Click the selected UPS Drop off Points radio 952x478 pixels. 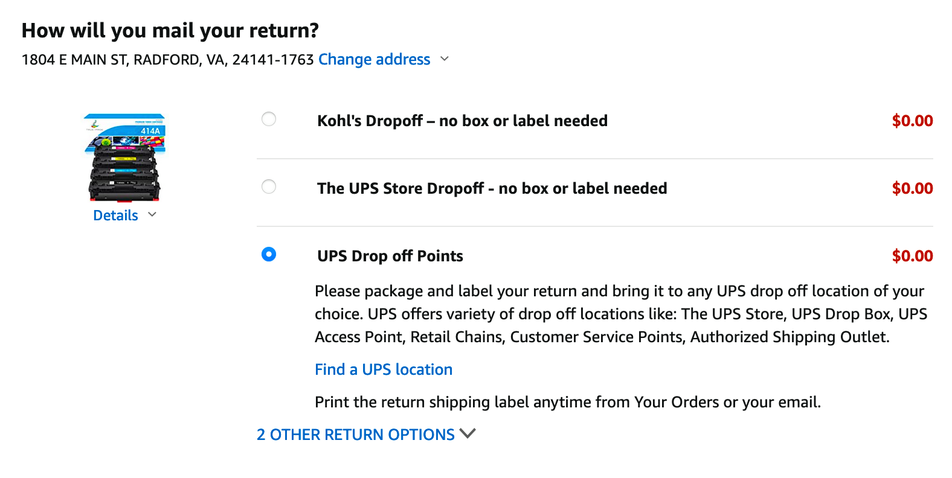[269, 254]
